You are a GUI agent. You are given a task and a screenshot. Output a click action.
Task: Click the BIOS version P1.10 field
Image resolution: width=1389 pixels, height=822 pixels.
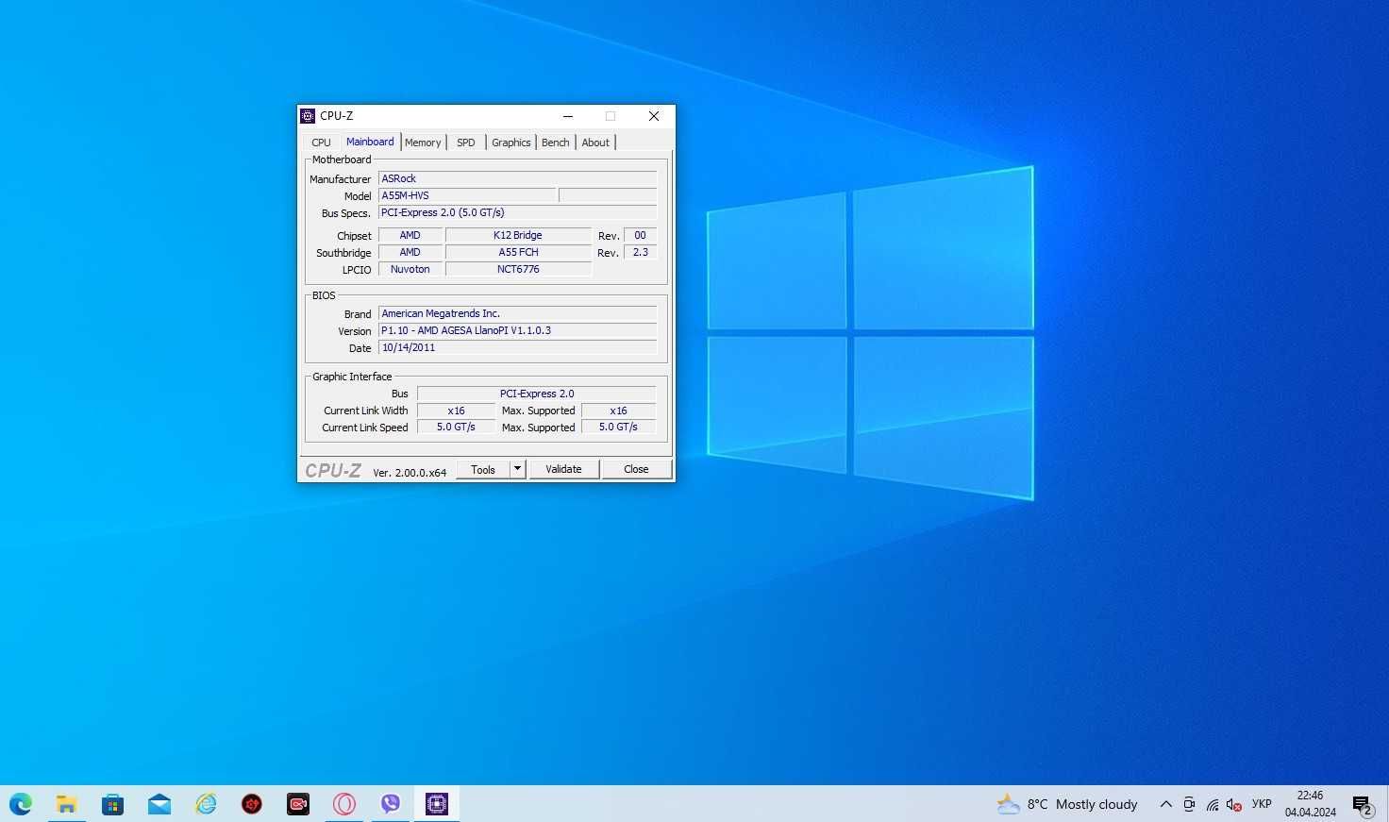pos(517,330)
